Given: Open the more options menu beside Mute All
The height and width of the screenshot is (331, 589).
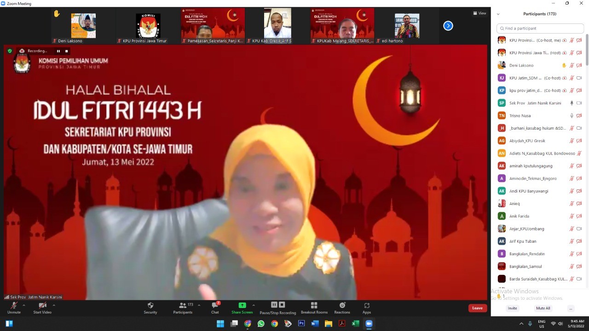Looking at the screenshot, I should click(x=571, y=308).
